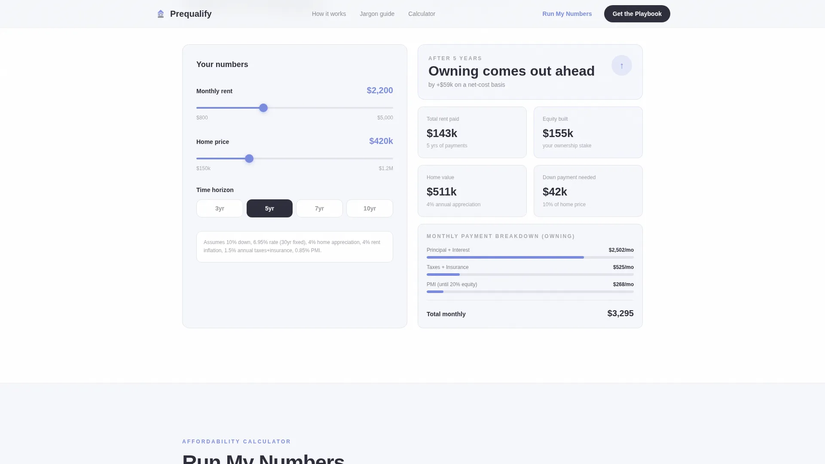Viewport: 825px width, 464px height.
Task: Click the $1.2M home price max label
Action: point(386,168)
